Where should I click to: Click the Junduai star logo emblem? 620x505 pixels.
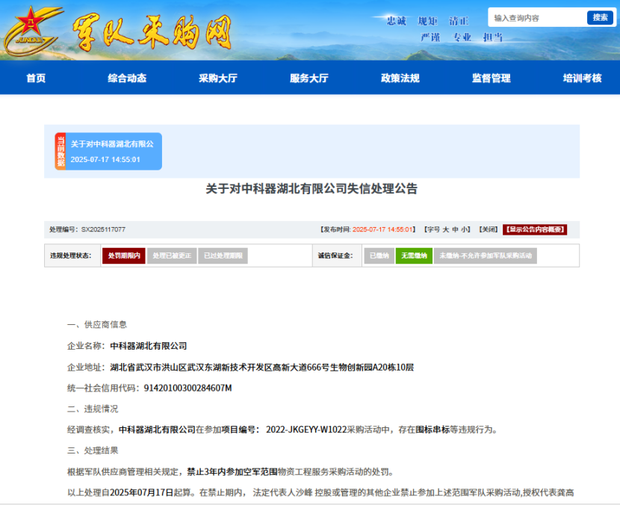click(32, 31)
